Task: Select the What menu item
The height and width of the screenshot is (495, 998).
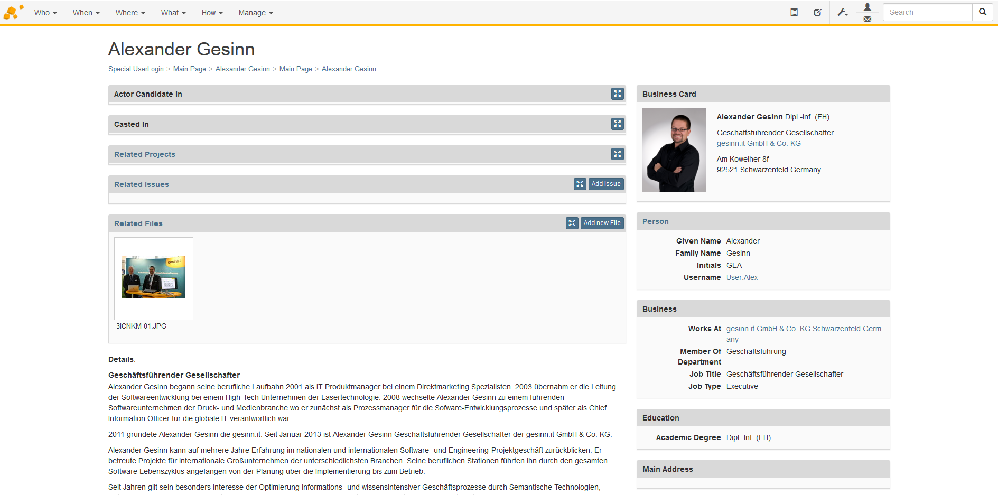Action: (x=173, y=13)
